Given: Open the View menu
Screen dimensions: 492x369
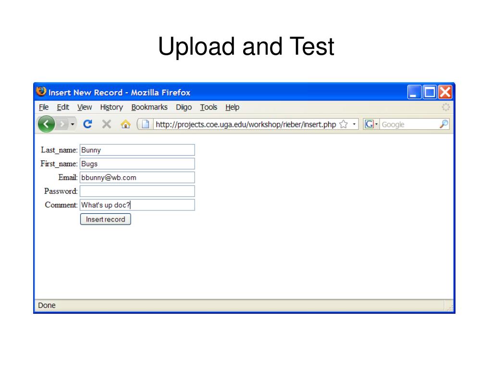Looking at the screenshot, I should [x=85, y=107].
